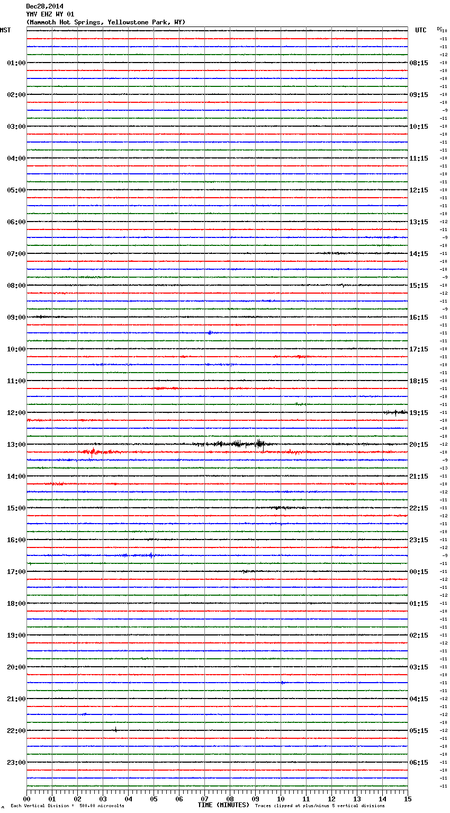Screen dimensions: 450x813
Task: Click the 11:15 UTC time label
Action: click(x=419, y=158)
